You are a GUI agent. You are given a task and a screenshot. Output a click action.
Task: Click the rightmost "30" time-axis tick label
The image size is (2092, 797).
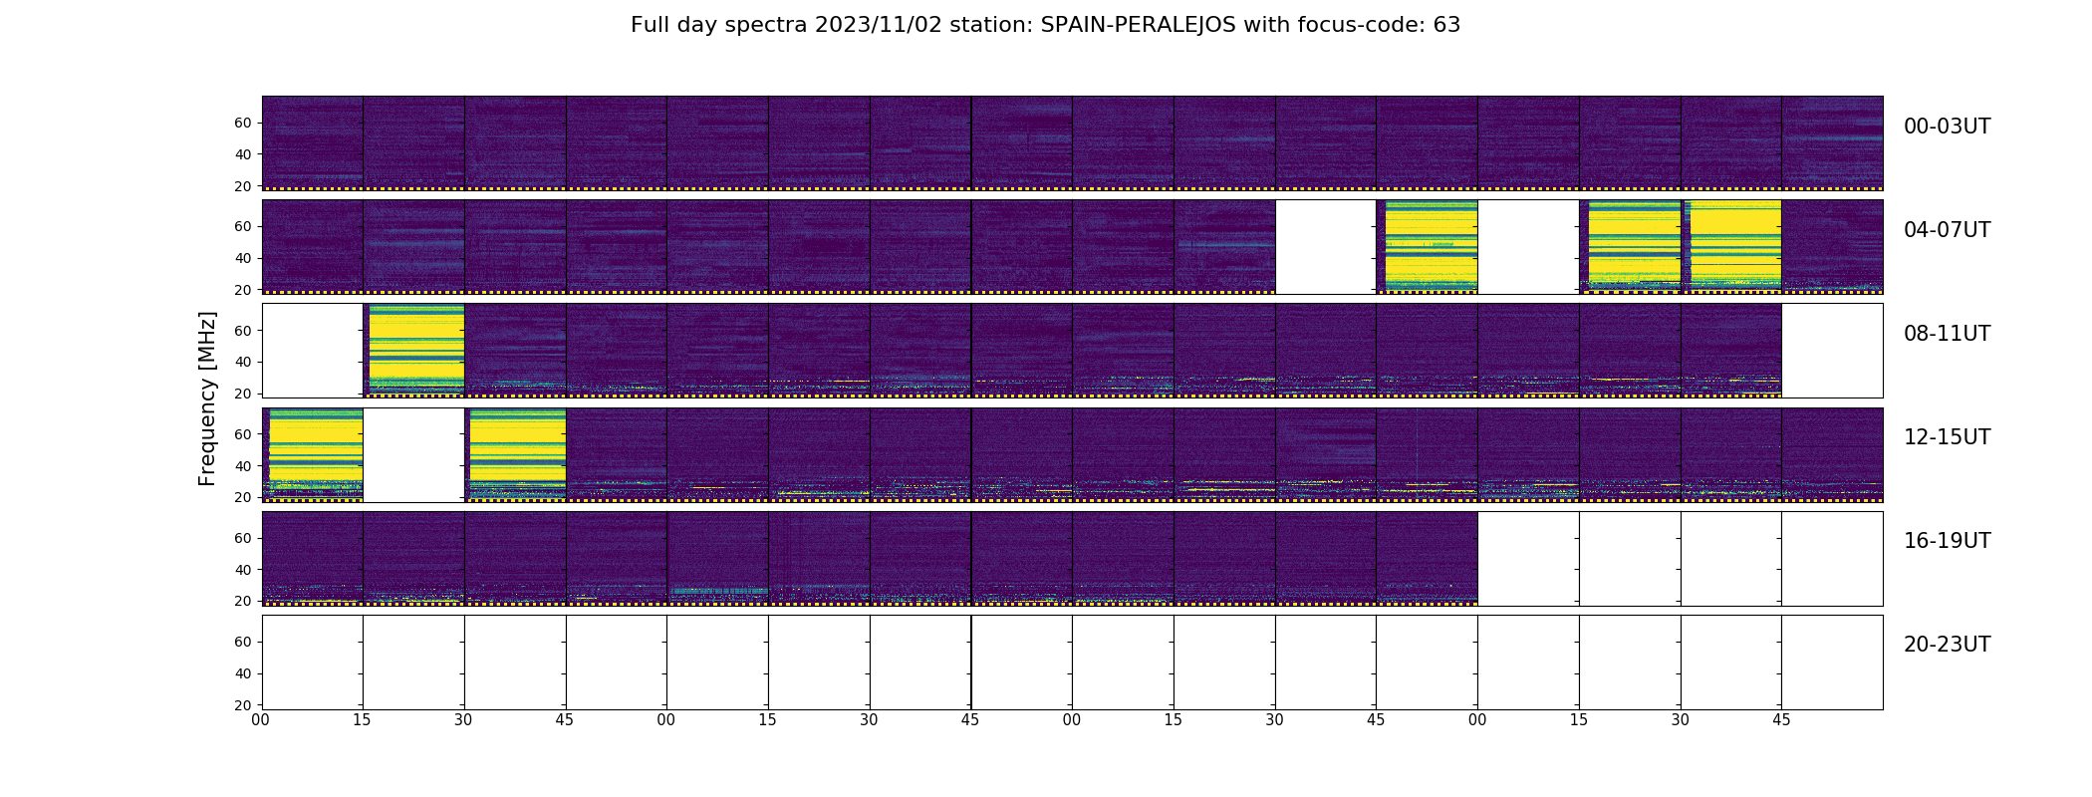pyautogui.click(x=1681, y=720)
